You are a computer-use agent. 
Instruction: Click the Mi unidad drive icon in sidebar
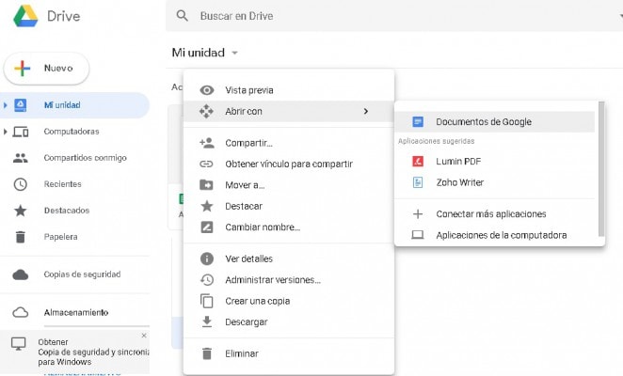21,105
